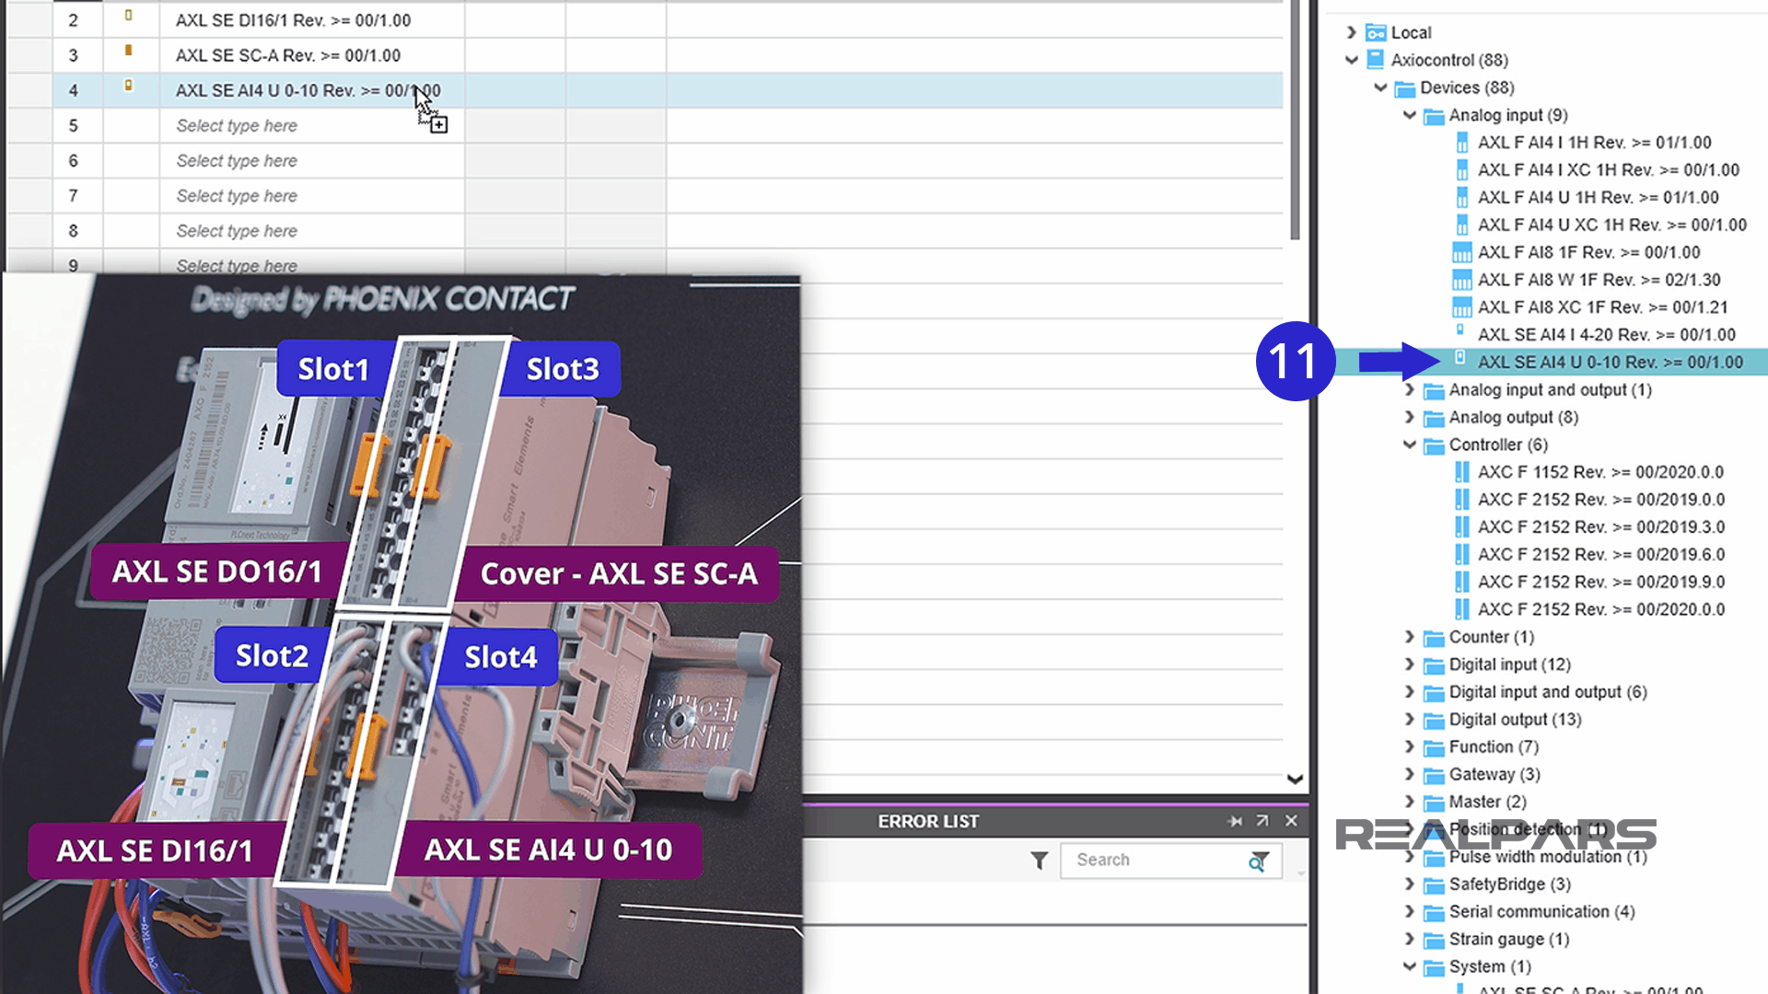Click AXC F 2152 Rev 00/2019.6.0 icon

coord(1461,554)
